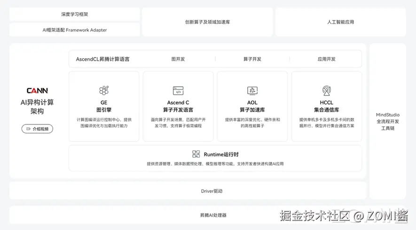Click HCCL 集合通信库 title
This screenshot has width=416, height=230.
click(327, 106)
